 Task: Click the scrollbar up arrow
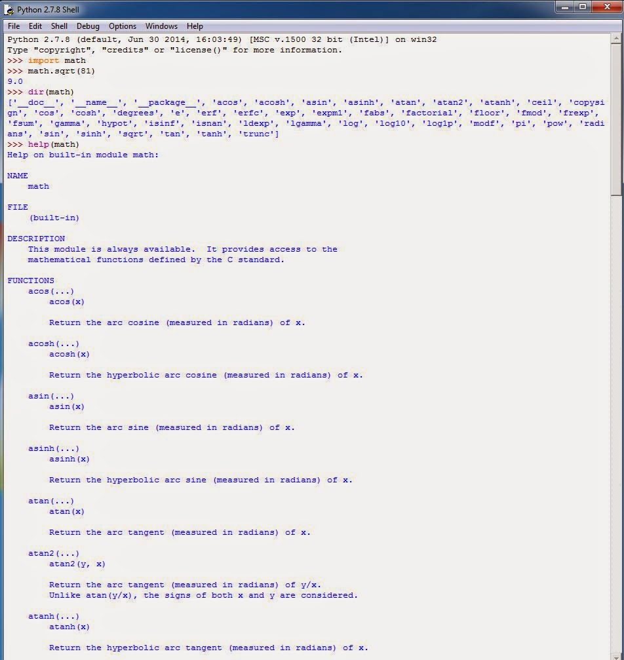[617, 37]
